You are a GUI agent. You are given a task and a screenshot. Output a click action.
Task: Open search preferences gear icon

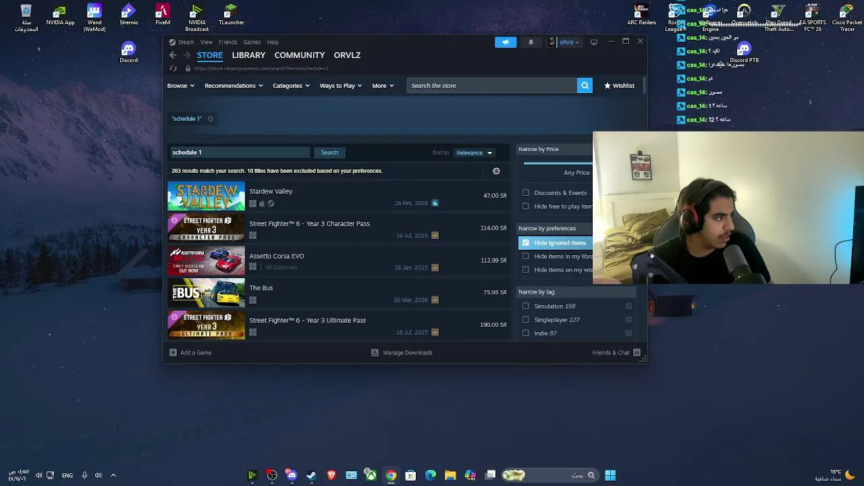(x=496, y=171)
